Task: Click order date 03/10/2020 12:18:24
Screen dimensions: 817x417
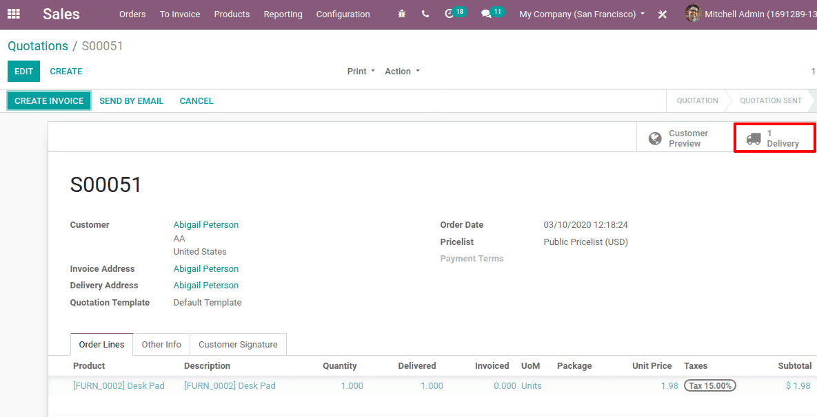Action: (585, 225)
